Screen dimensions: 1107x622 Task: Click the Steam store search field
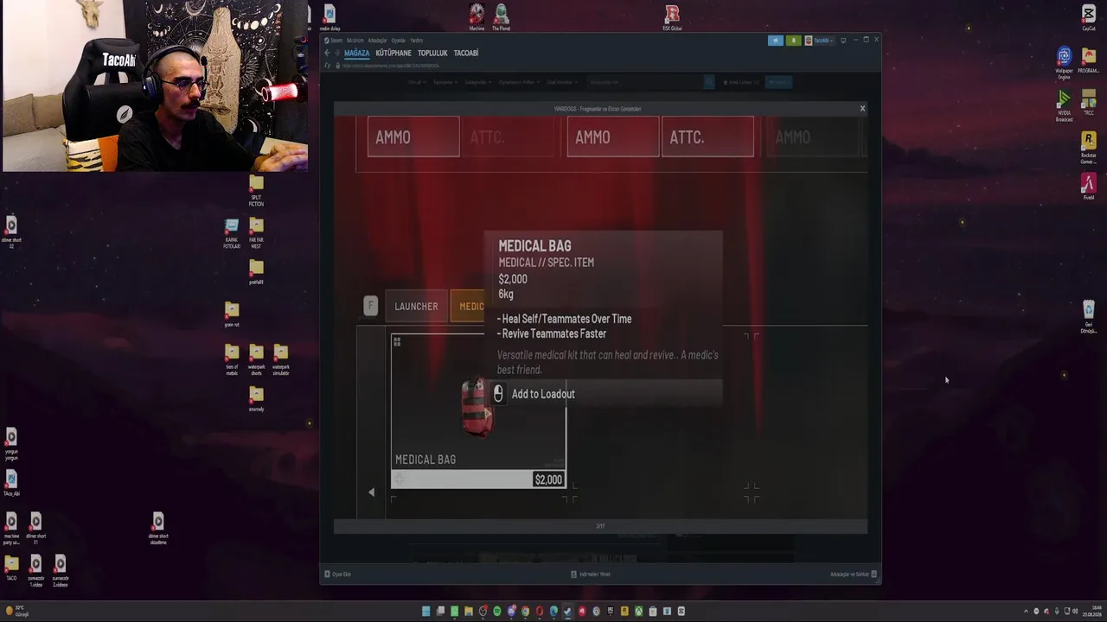click(645, 82)
